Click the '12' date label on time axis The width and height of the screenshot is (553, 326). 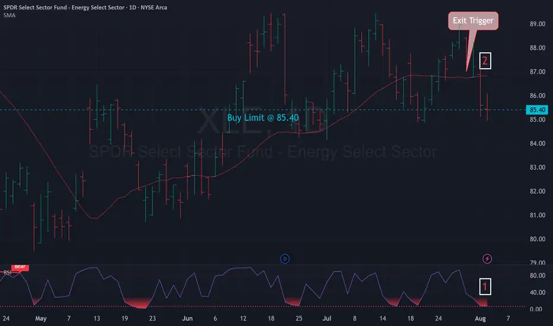tap(243, 319)
